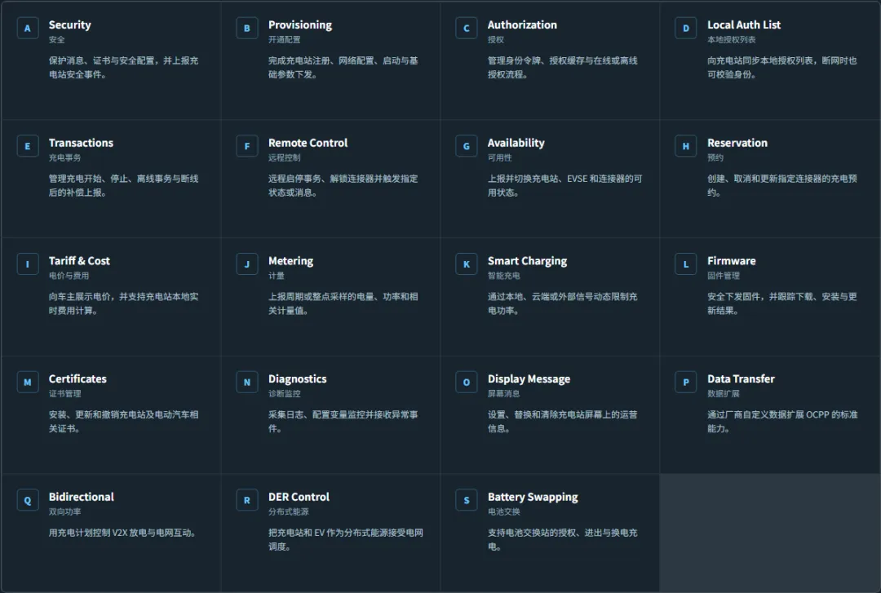This screenshot has width=881, height=593.
Task: Click the Smart Charging heading
Action: click(x=527, y=261)
